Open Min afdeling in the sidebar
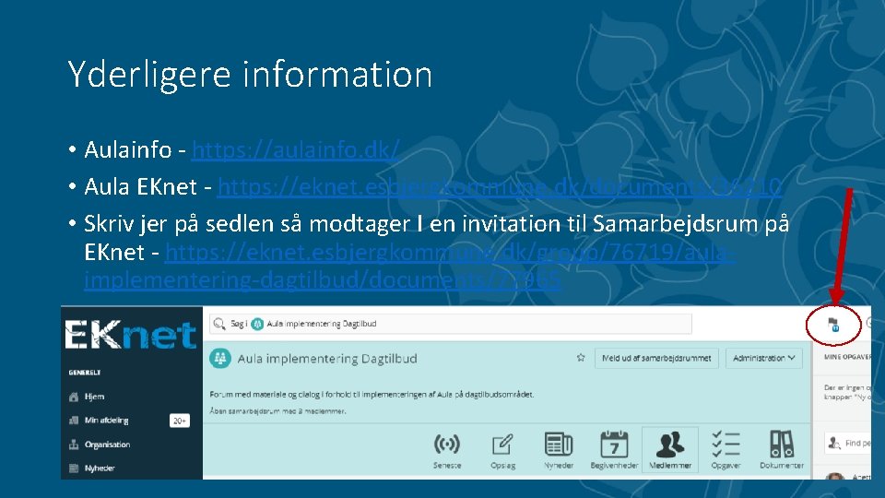Viewport: 885px width, 498px height. 106,421
